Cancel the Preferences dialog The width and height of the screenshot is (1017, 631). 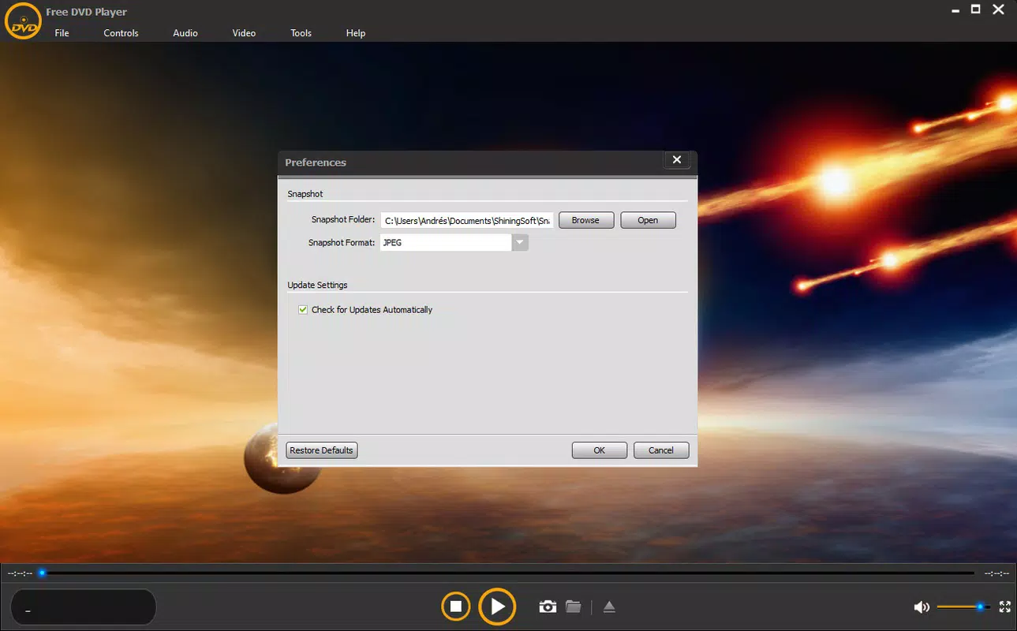coord(661,450)
